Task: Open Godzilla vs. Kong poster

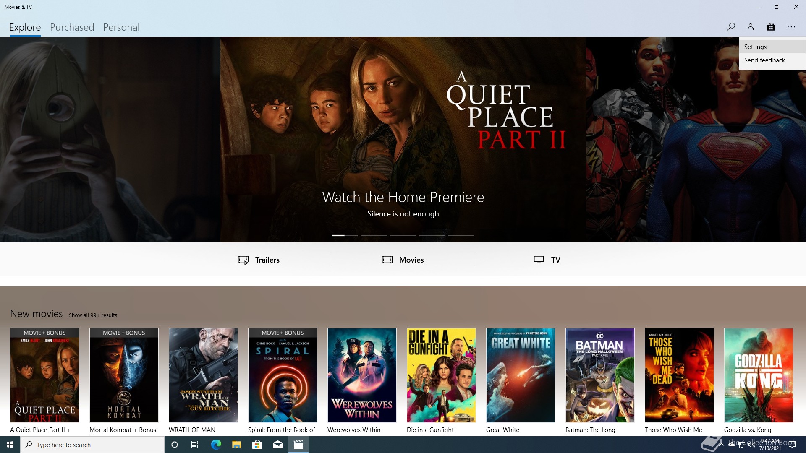Action: pos(759,375)
